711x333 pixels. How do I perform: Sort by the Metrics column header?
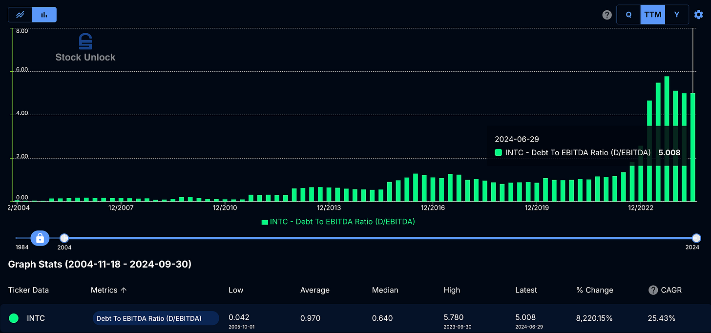(109, 290)
